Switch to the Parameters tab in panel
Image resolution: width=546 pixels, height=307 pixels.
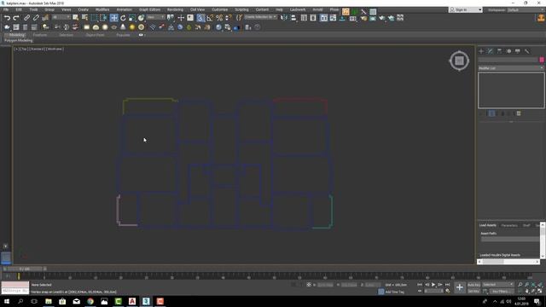coord(509,225)
